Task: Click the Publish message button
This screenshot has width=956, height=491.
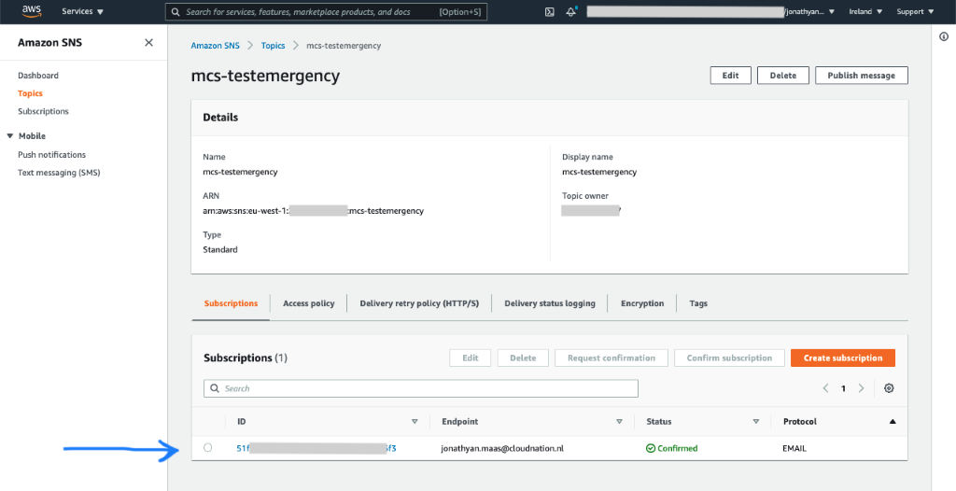Action: point(861,76)
